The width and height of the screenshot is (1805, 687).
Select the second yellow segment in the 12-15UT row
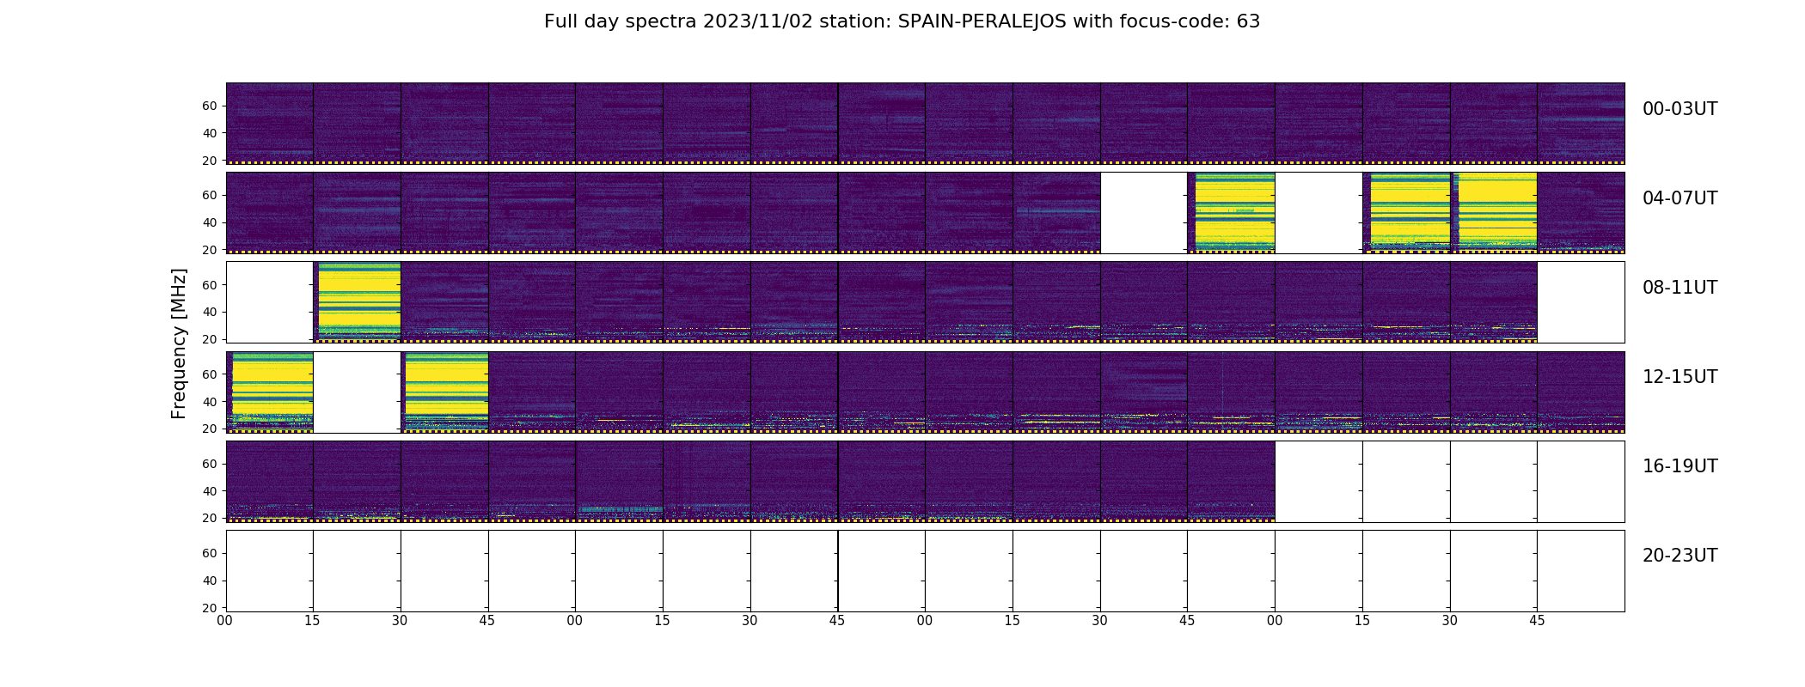click(445, 392)
